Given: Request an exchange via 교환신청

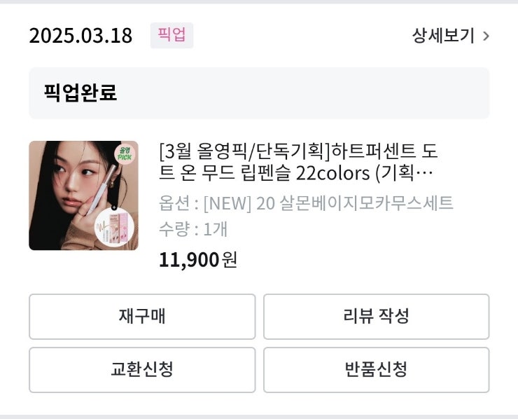Looking at the screenshot, I should (141, 369).
